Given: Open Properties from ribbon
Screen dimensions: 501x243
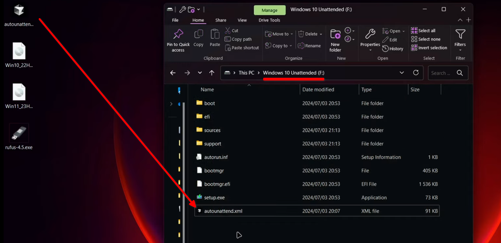Looking at the screenshot, I should 370,40.
